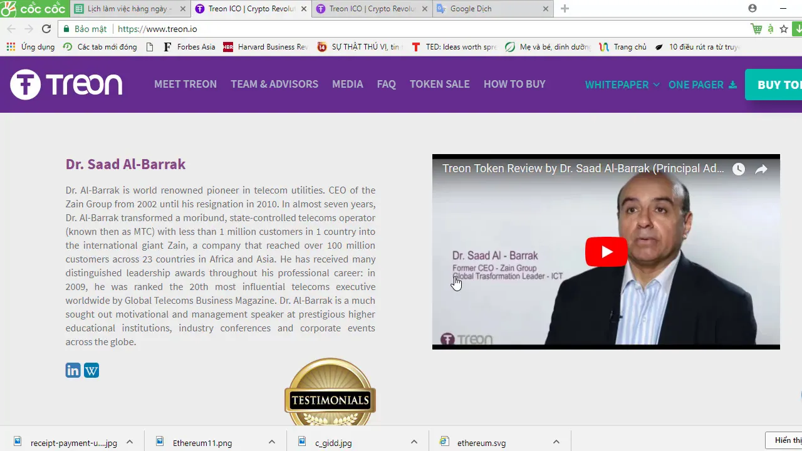Click the secure lock Bảo mật indicator
Viewport: 802px width, 451px height.
pos(85,29)
